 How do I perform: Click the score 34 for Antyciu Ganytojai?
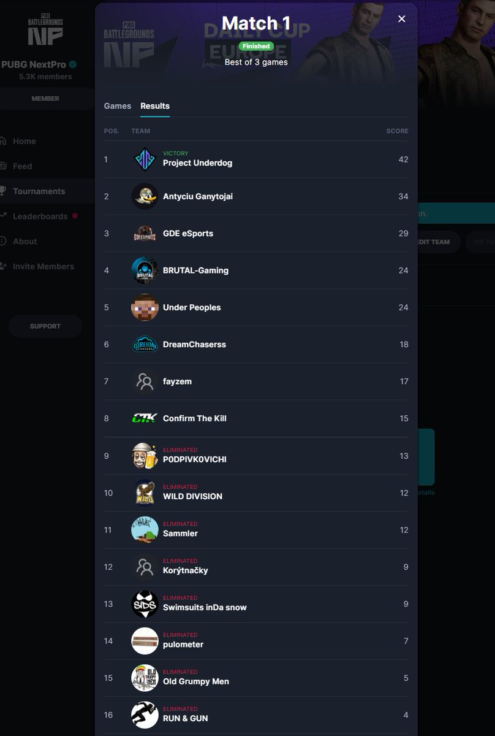coord(403,196)
